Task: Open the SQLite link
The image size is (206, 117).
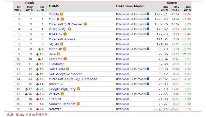Action: click(54, 44)
